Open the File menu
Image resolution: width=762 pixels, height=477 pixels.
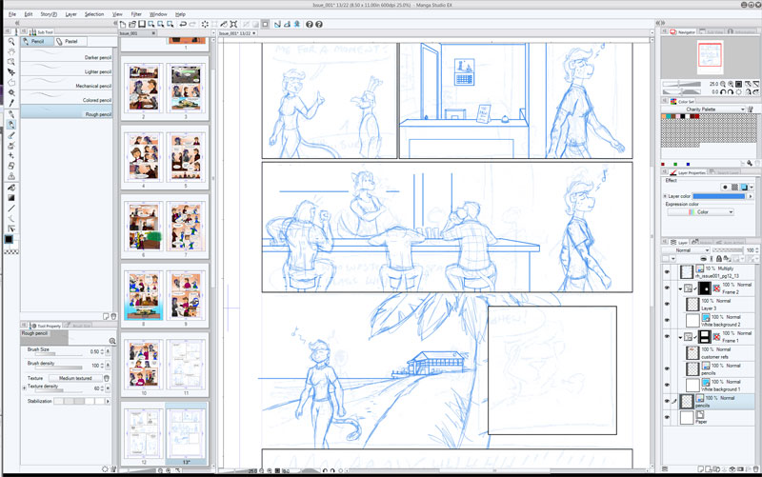point(12,14)
